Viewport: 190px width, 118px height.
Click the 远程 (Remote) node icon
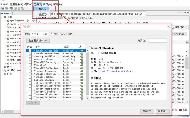[5, 67]
